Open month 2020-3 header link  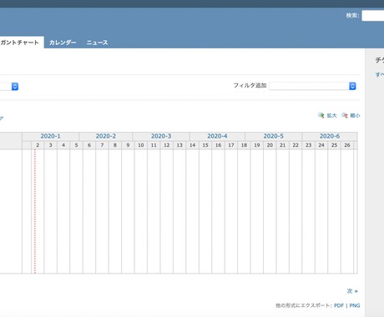[x=161, y=136]
